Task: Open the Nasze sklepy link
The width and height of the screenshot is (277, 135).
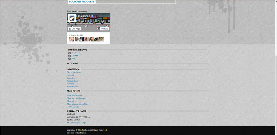Action: pyautogui.click(x=72, y=81)
